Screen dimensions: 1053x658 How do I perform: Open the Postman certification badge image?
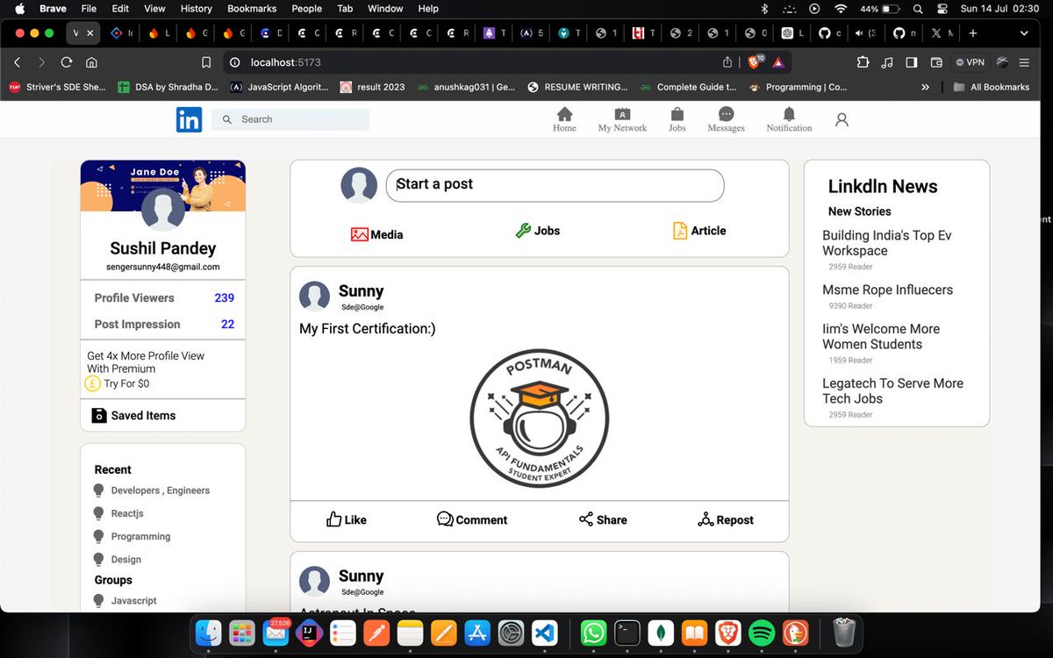[539, 418]
